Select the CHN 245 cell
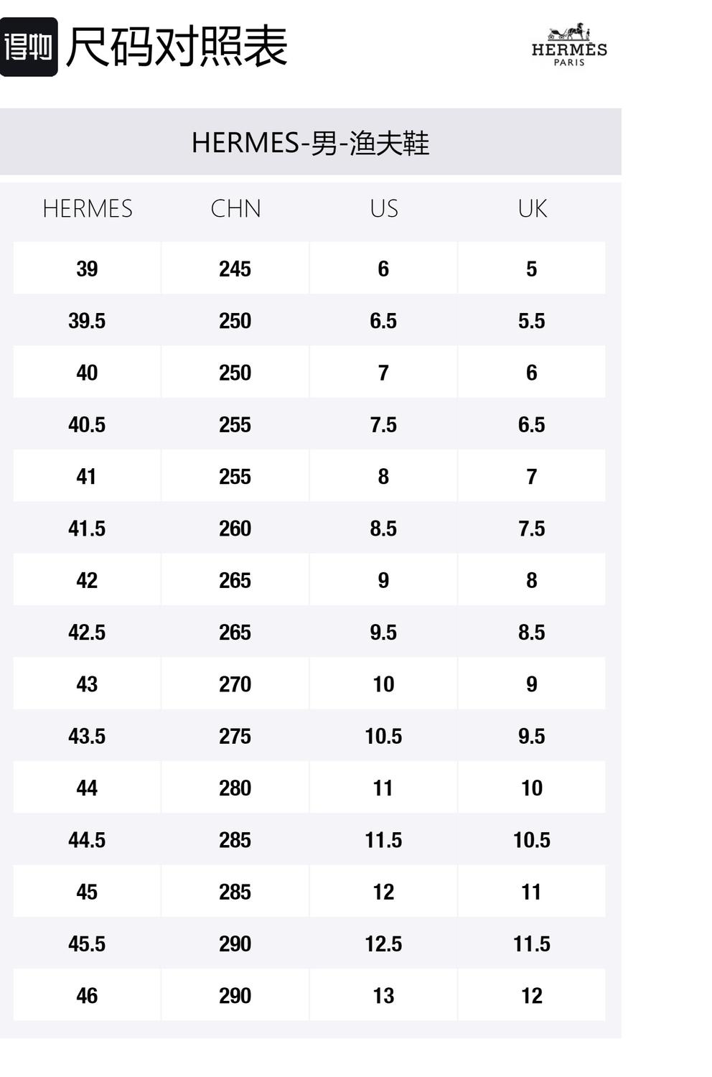Screen dimensions: 712x1077 point(235,269)
